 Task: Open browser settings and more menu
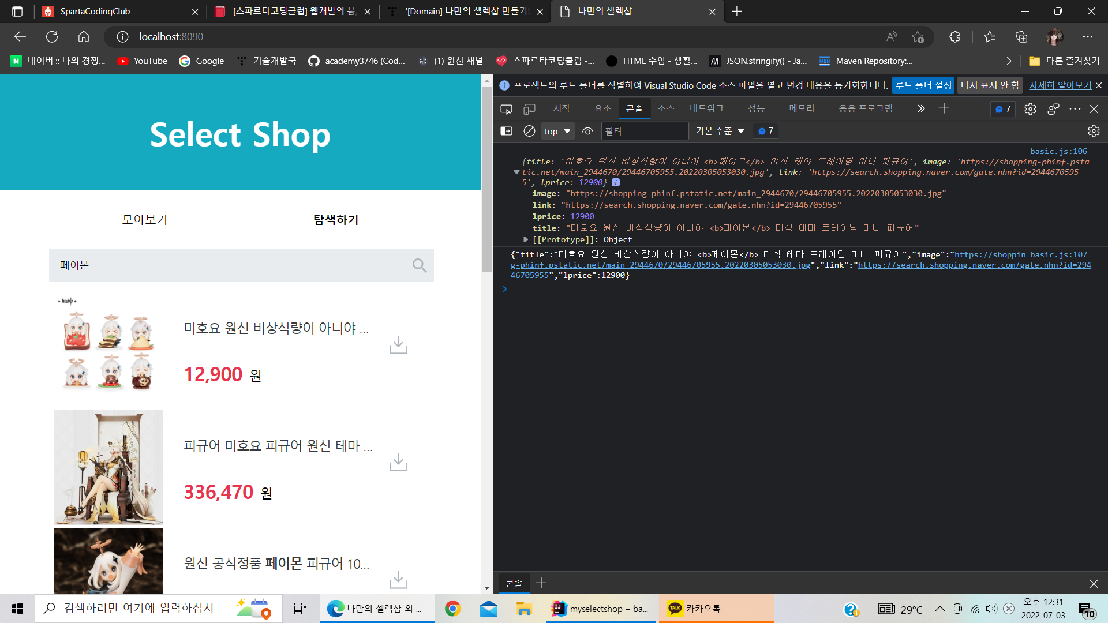1088,37
